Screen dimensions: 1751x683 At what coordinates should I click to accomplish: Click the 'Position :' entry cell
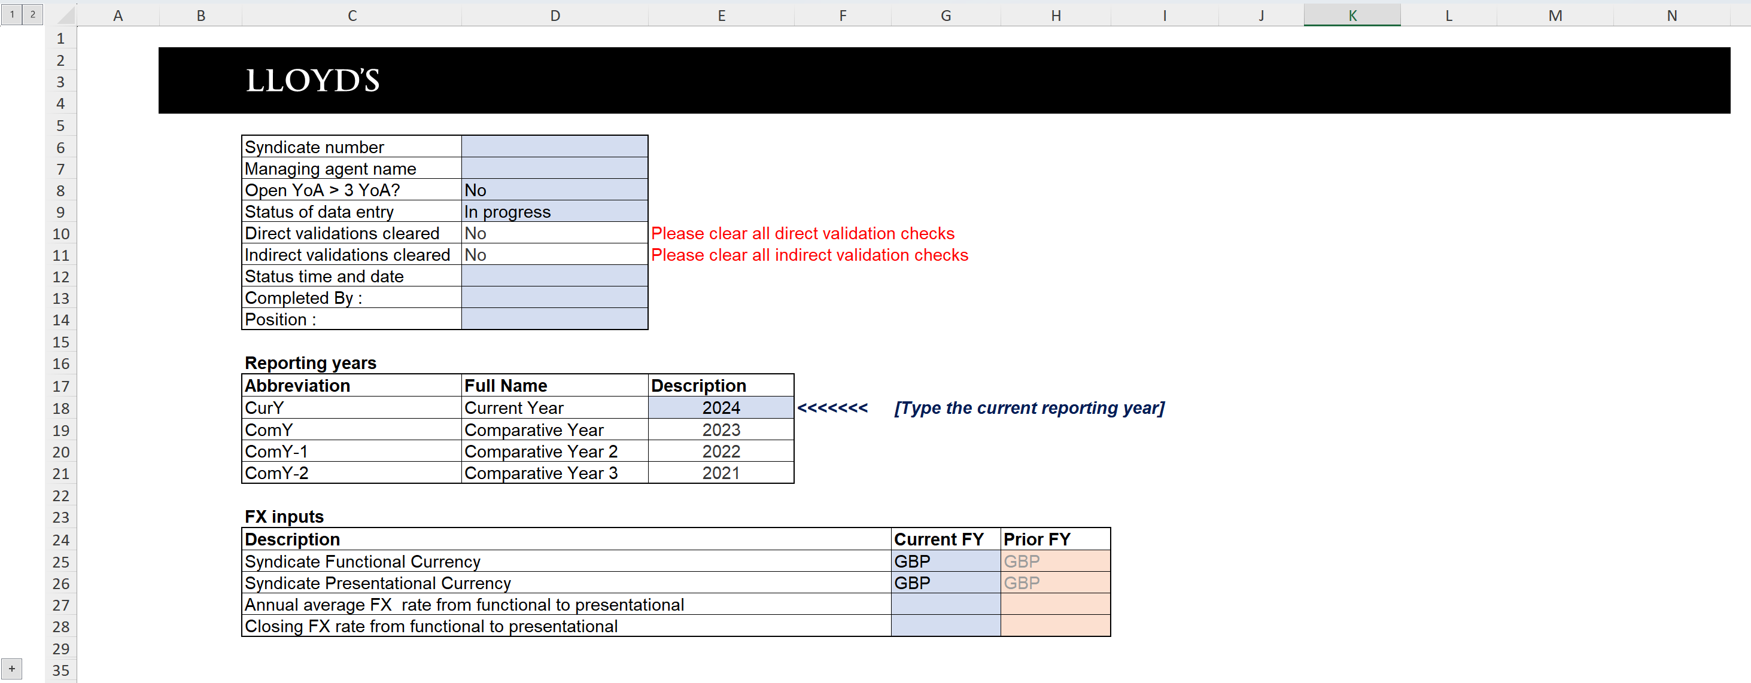point(554,319)
